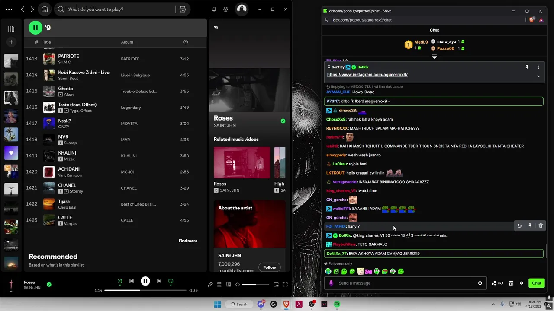Unpin the pinned BotRix message
Viewport: 554px width, 311px height.
pos(527,67)
